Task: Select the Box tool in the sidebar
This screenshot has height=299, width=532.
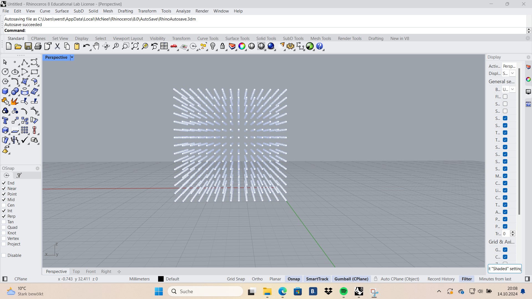Action: click(5, 91)
